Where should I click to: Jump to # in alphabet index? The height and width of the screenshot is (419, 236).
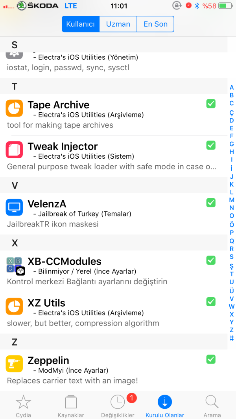coord(232,338)
